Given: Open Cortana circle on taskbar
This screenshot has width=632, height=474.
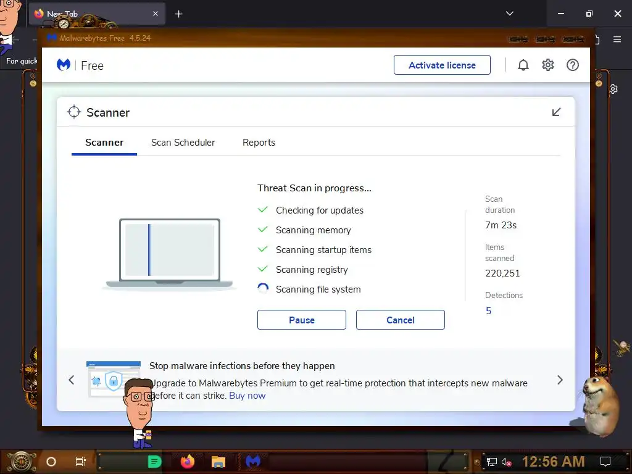Looking at the screenshot, I should 51,462.
